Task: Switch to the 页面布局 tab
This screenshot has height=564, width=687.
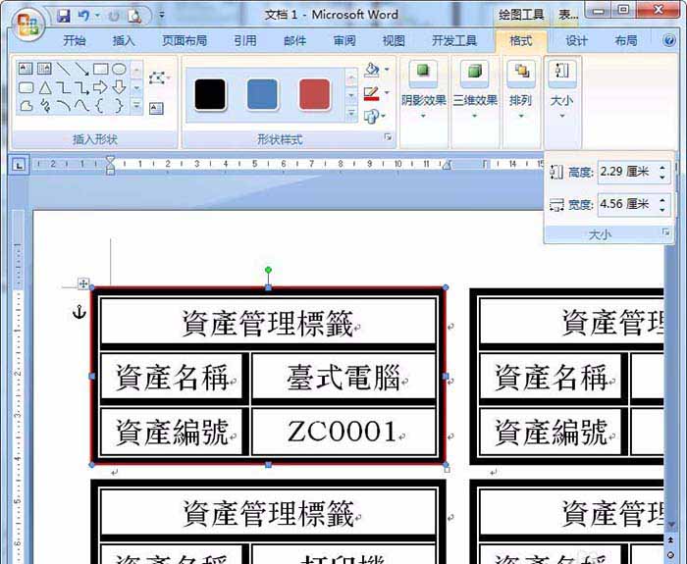Action: click(185, 41)
